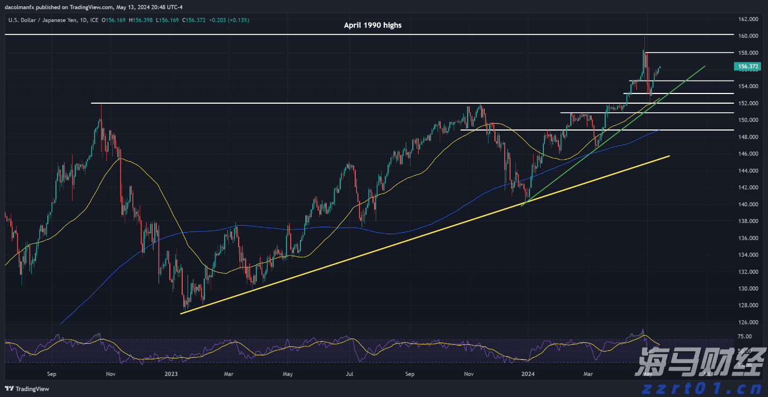The image size is (768, 397).
Task: Click the 2023 label on the time axis
Action: 171,373
